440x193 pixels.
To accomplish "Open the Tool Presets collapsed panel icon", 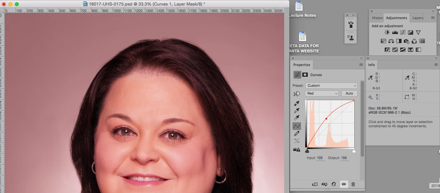I will tap(350, 37).
